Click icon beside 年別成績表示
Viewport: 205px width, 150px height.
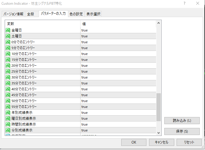click(8, 113)
